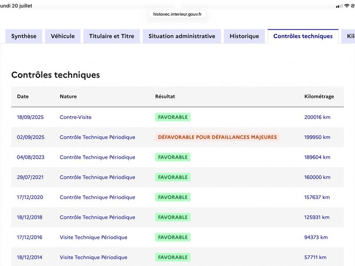Tap the cellular signal bars icon
The height and width of the screenshot is (266, 355).
click(x=339, y=6)
